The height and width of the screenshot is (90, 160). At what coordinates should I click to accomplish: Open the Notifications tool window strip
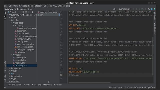click(155, 28)
